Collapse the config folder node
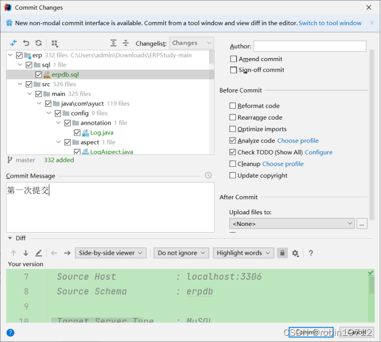This screenshot has height=342, width=381. tap(49, 113)
